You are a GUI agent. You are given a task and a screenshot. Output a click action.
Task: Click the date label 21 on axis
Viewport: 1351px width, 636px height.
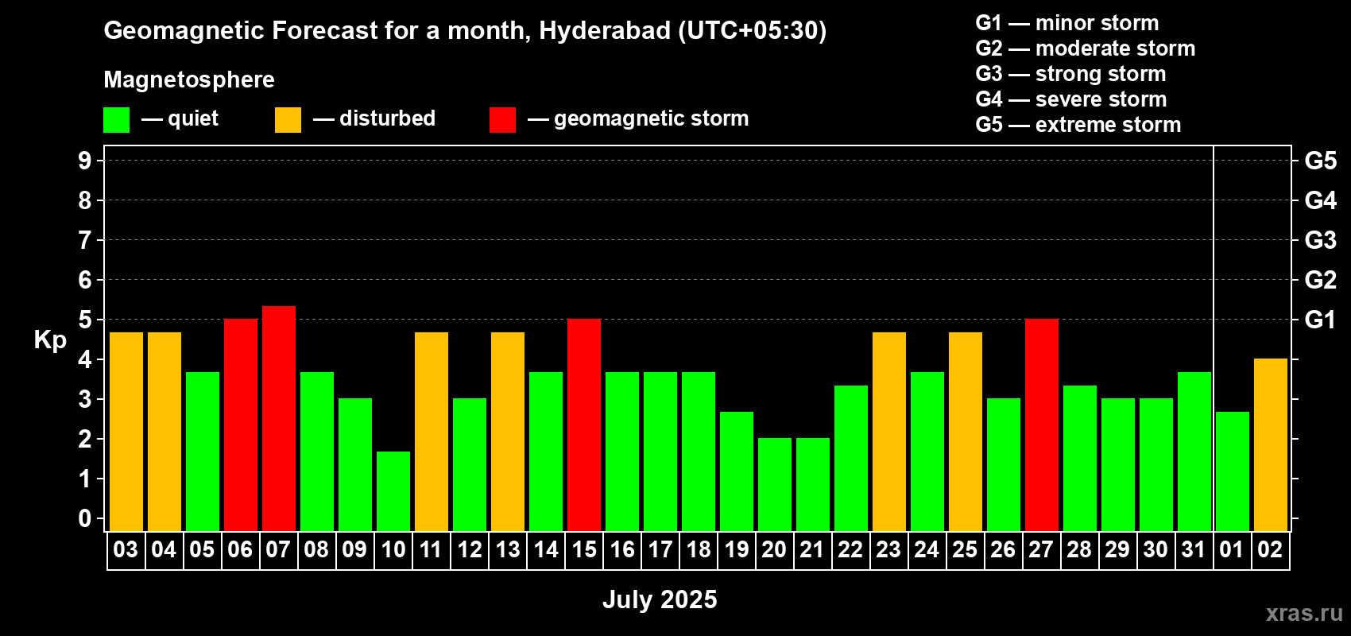point(812,549)
